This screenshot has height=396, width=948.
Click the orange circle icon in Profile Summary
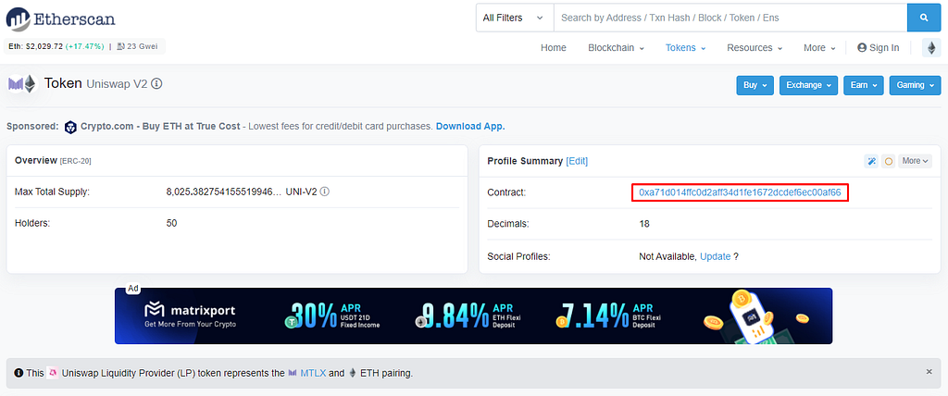click(x=888, y=161)
